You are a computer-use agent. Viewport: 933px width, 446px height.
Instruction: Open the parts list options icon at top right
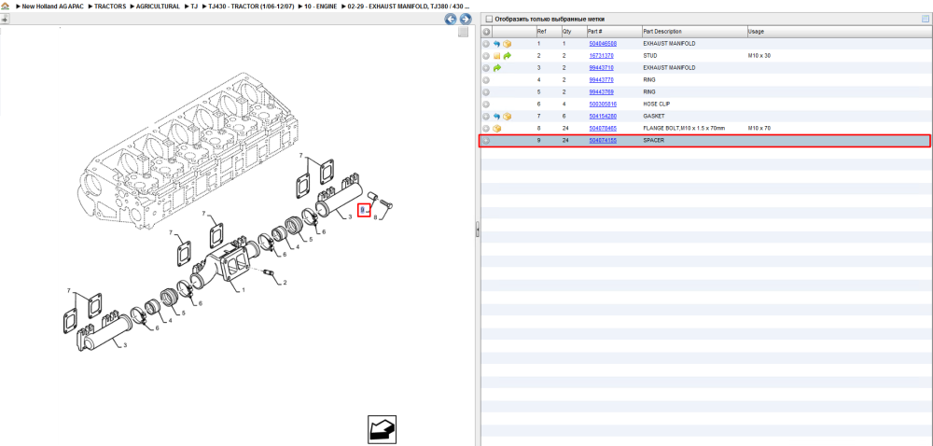coord(926,19)
